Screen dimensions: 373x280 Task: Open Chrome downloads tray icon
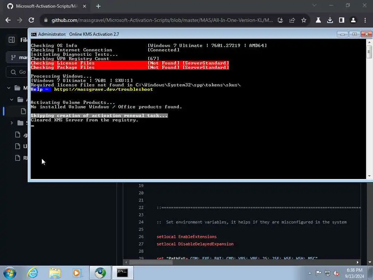(330, 20)
